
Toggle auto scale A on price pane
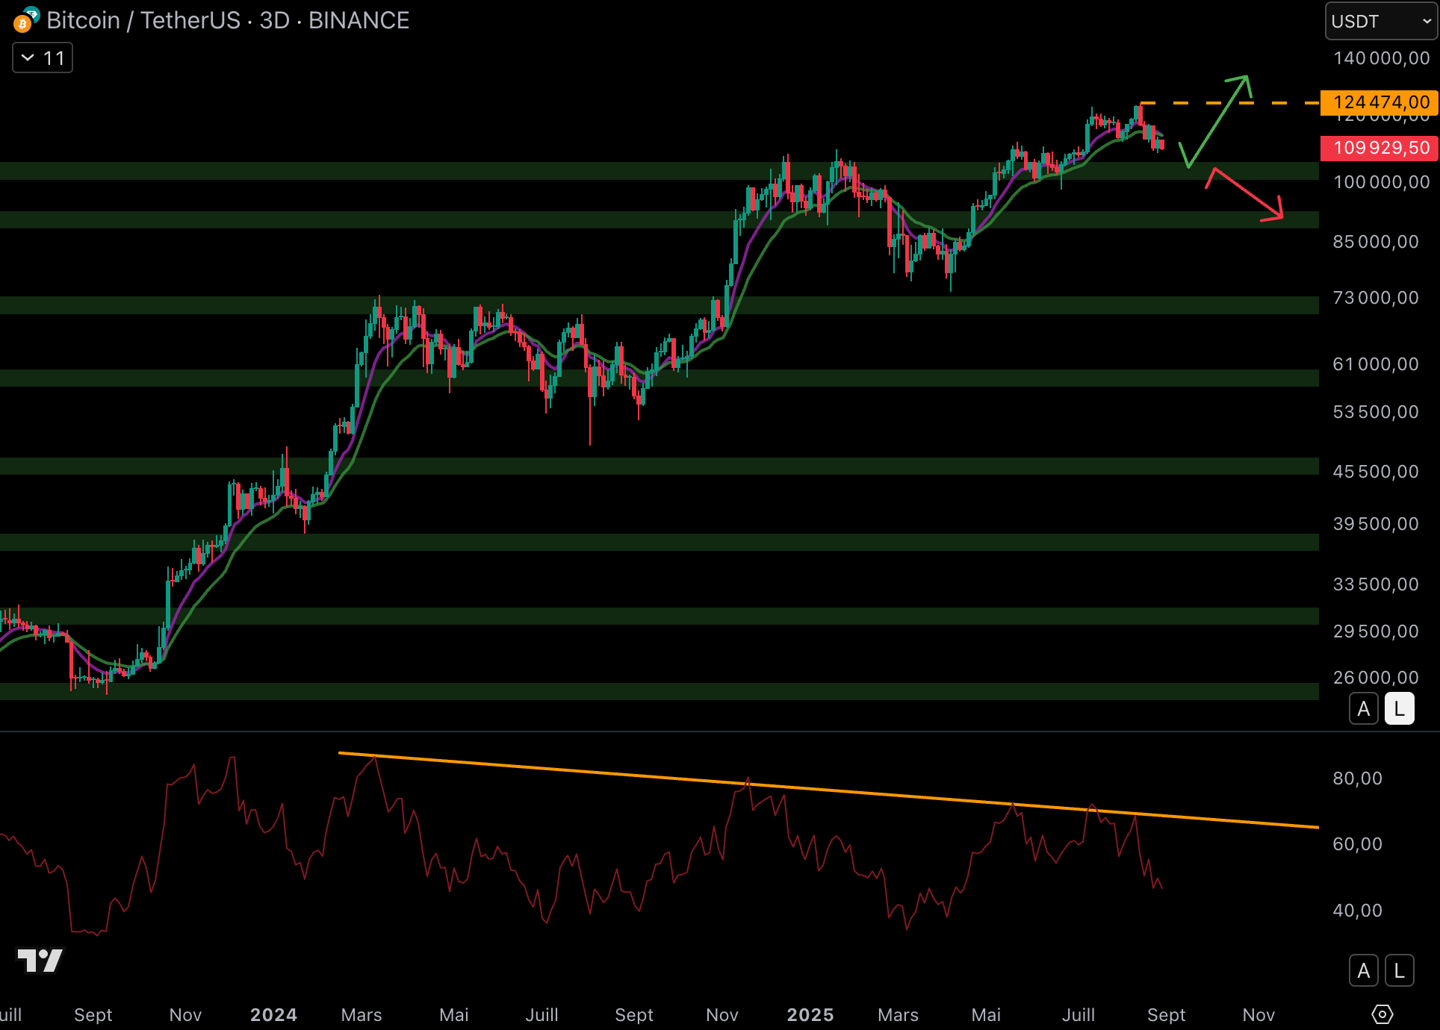pos(1363,708)
